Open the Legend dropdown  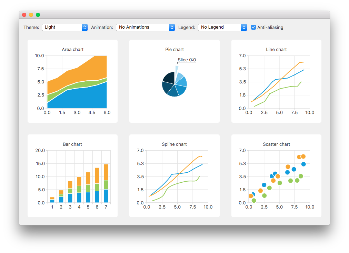click(x=222, y=27)
